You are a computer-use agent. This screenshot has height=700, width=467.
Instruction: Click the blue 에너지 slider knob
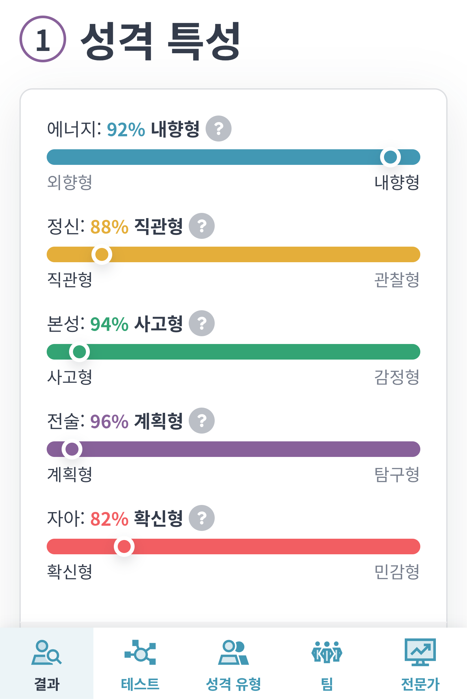click(390, 157)
